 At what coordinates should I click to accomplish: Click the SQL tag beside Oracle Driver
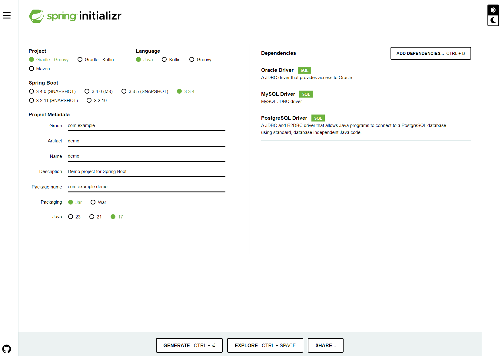pos(304,70)
